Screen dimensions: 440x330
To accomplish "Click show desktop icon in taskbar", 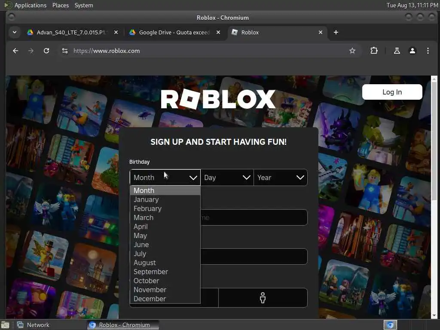I will [x=5, y=325].
